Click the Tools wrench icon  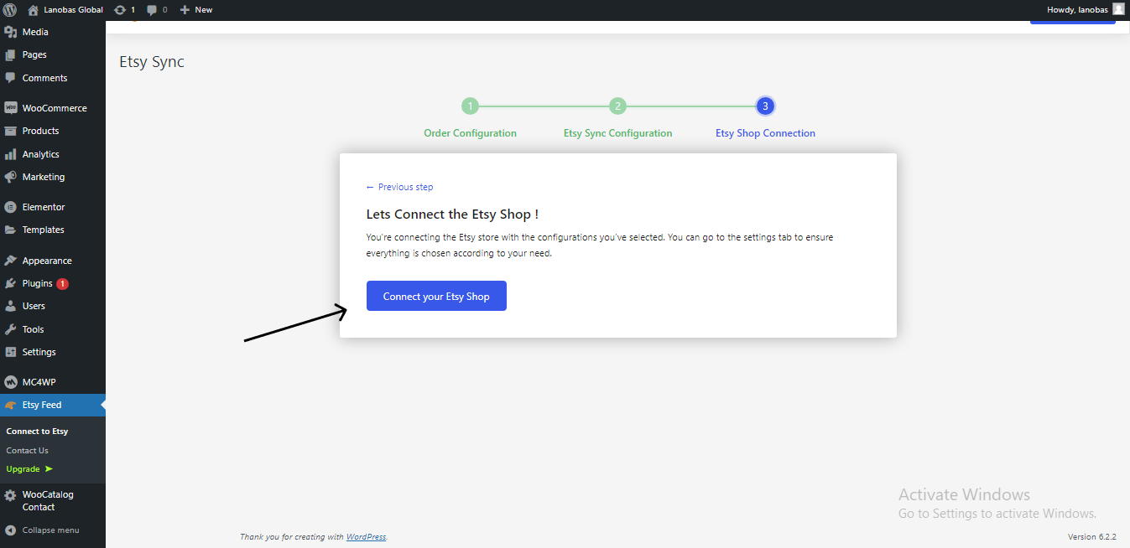pyautogui.click(x=11, y=329)
